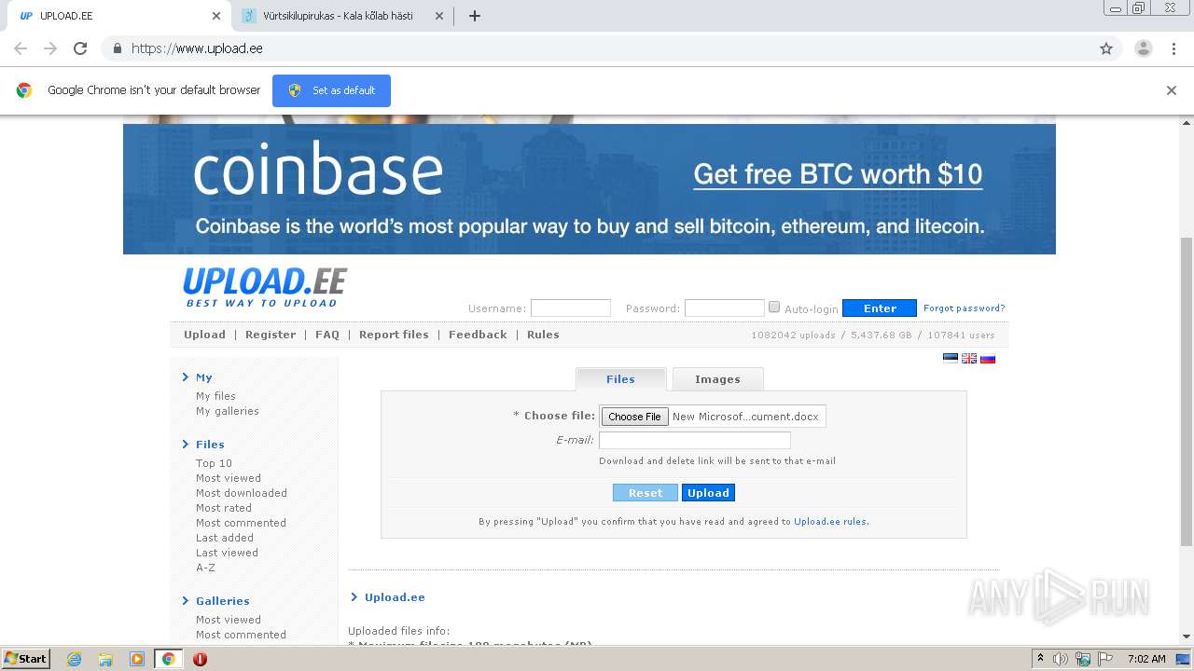Show hidden system tray icons
Viewport: 1194px width, 671px height.
point(1040,659)
